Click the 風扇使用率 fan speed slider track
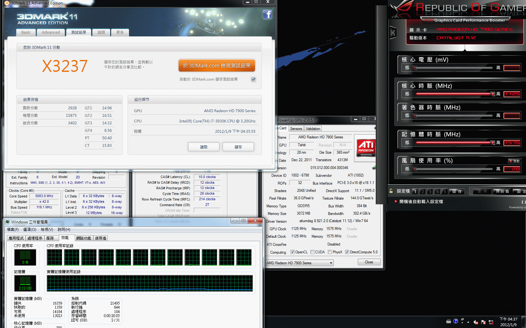The image size is (526, 328). pos(453,169)
